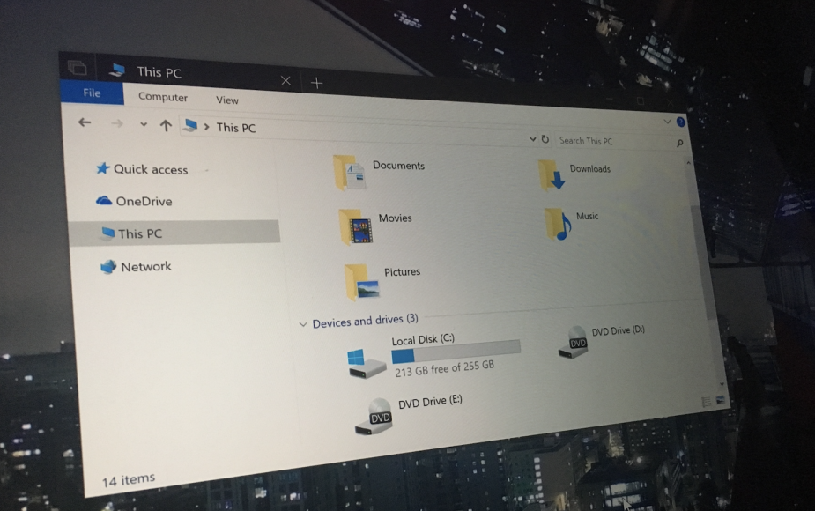Image resolution: width=815 pixels, height=511 pixels.
Task: Click the DVD Drive (D:) label
Action: tap(618, 330)
